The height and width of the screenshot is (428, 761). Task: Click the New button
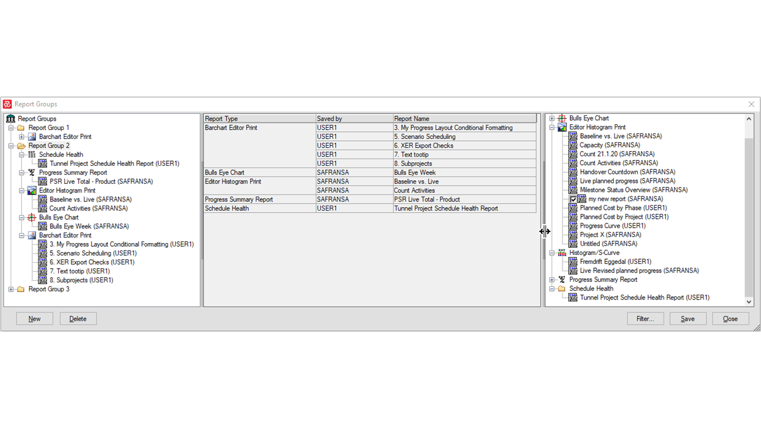click(34, 319)
